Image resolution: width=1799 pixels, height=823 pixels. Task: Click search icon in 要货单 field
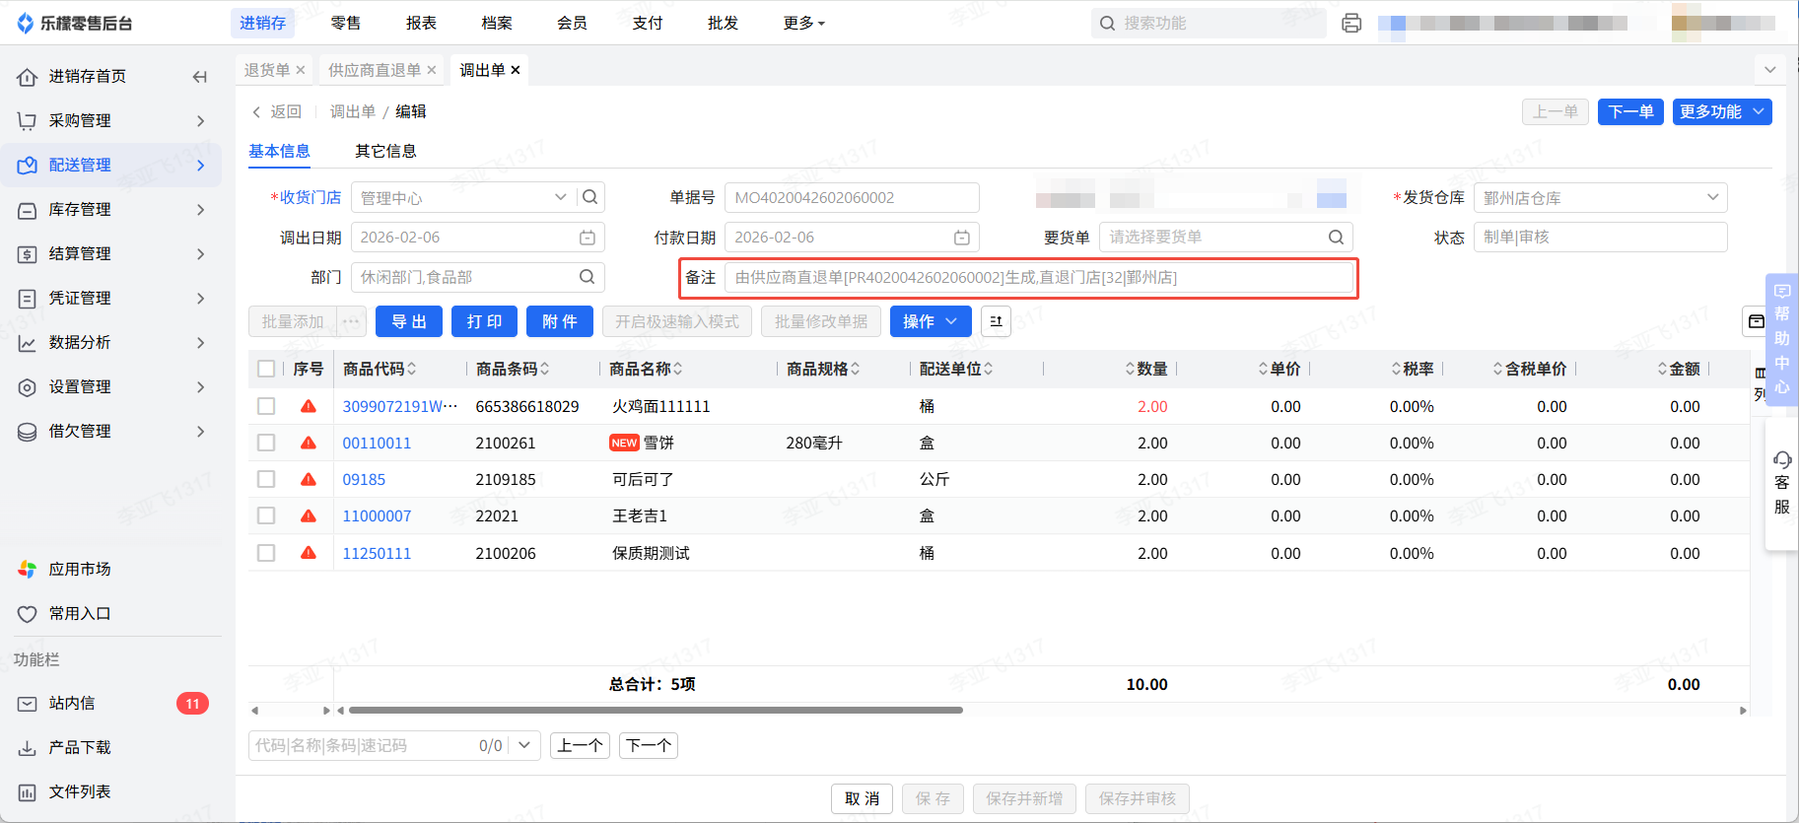(1336, 238)
